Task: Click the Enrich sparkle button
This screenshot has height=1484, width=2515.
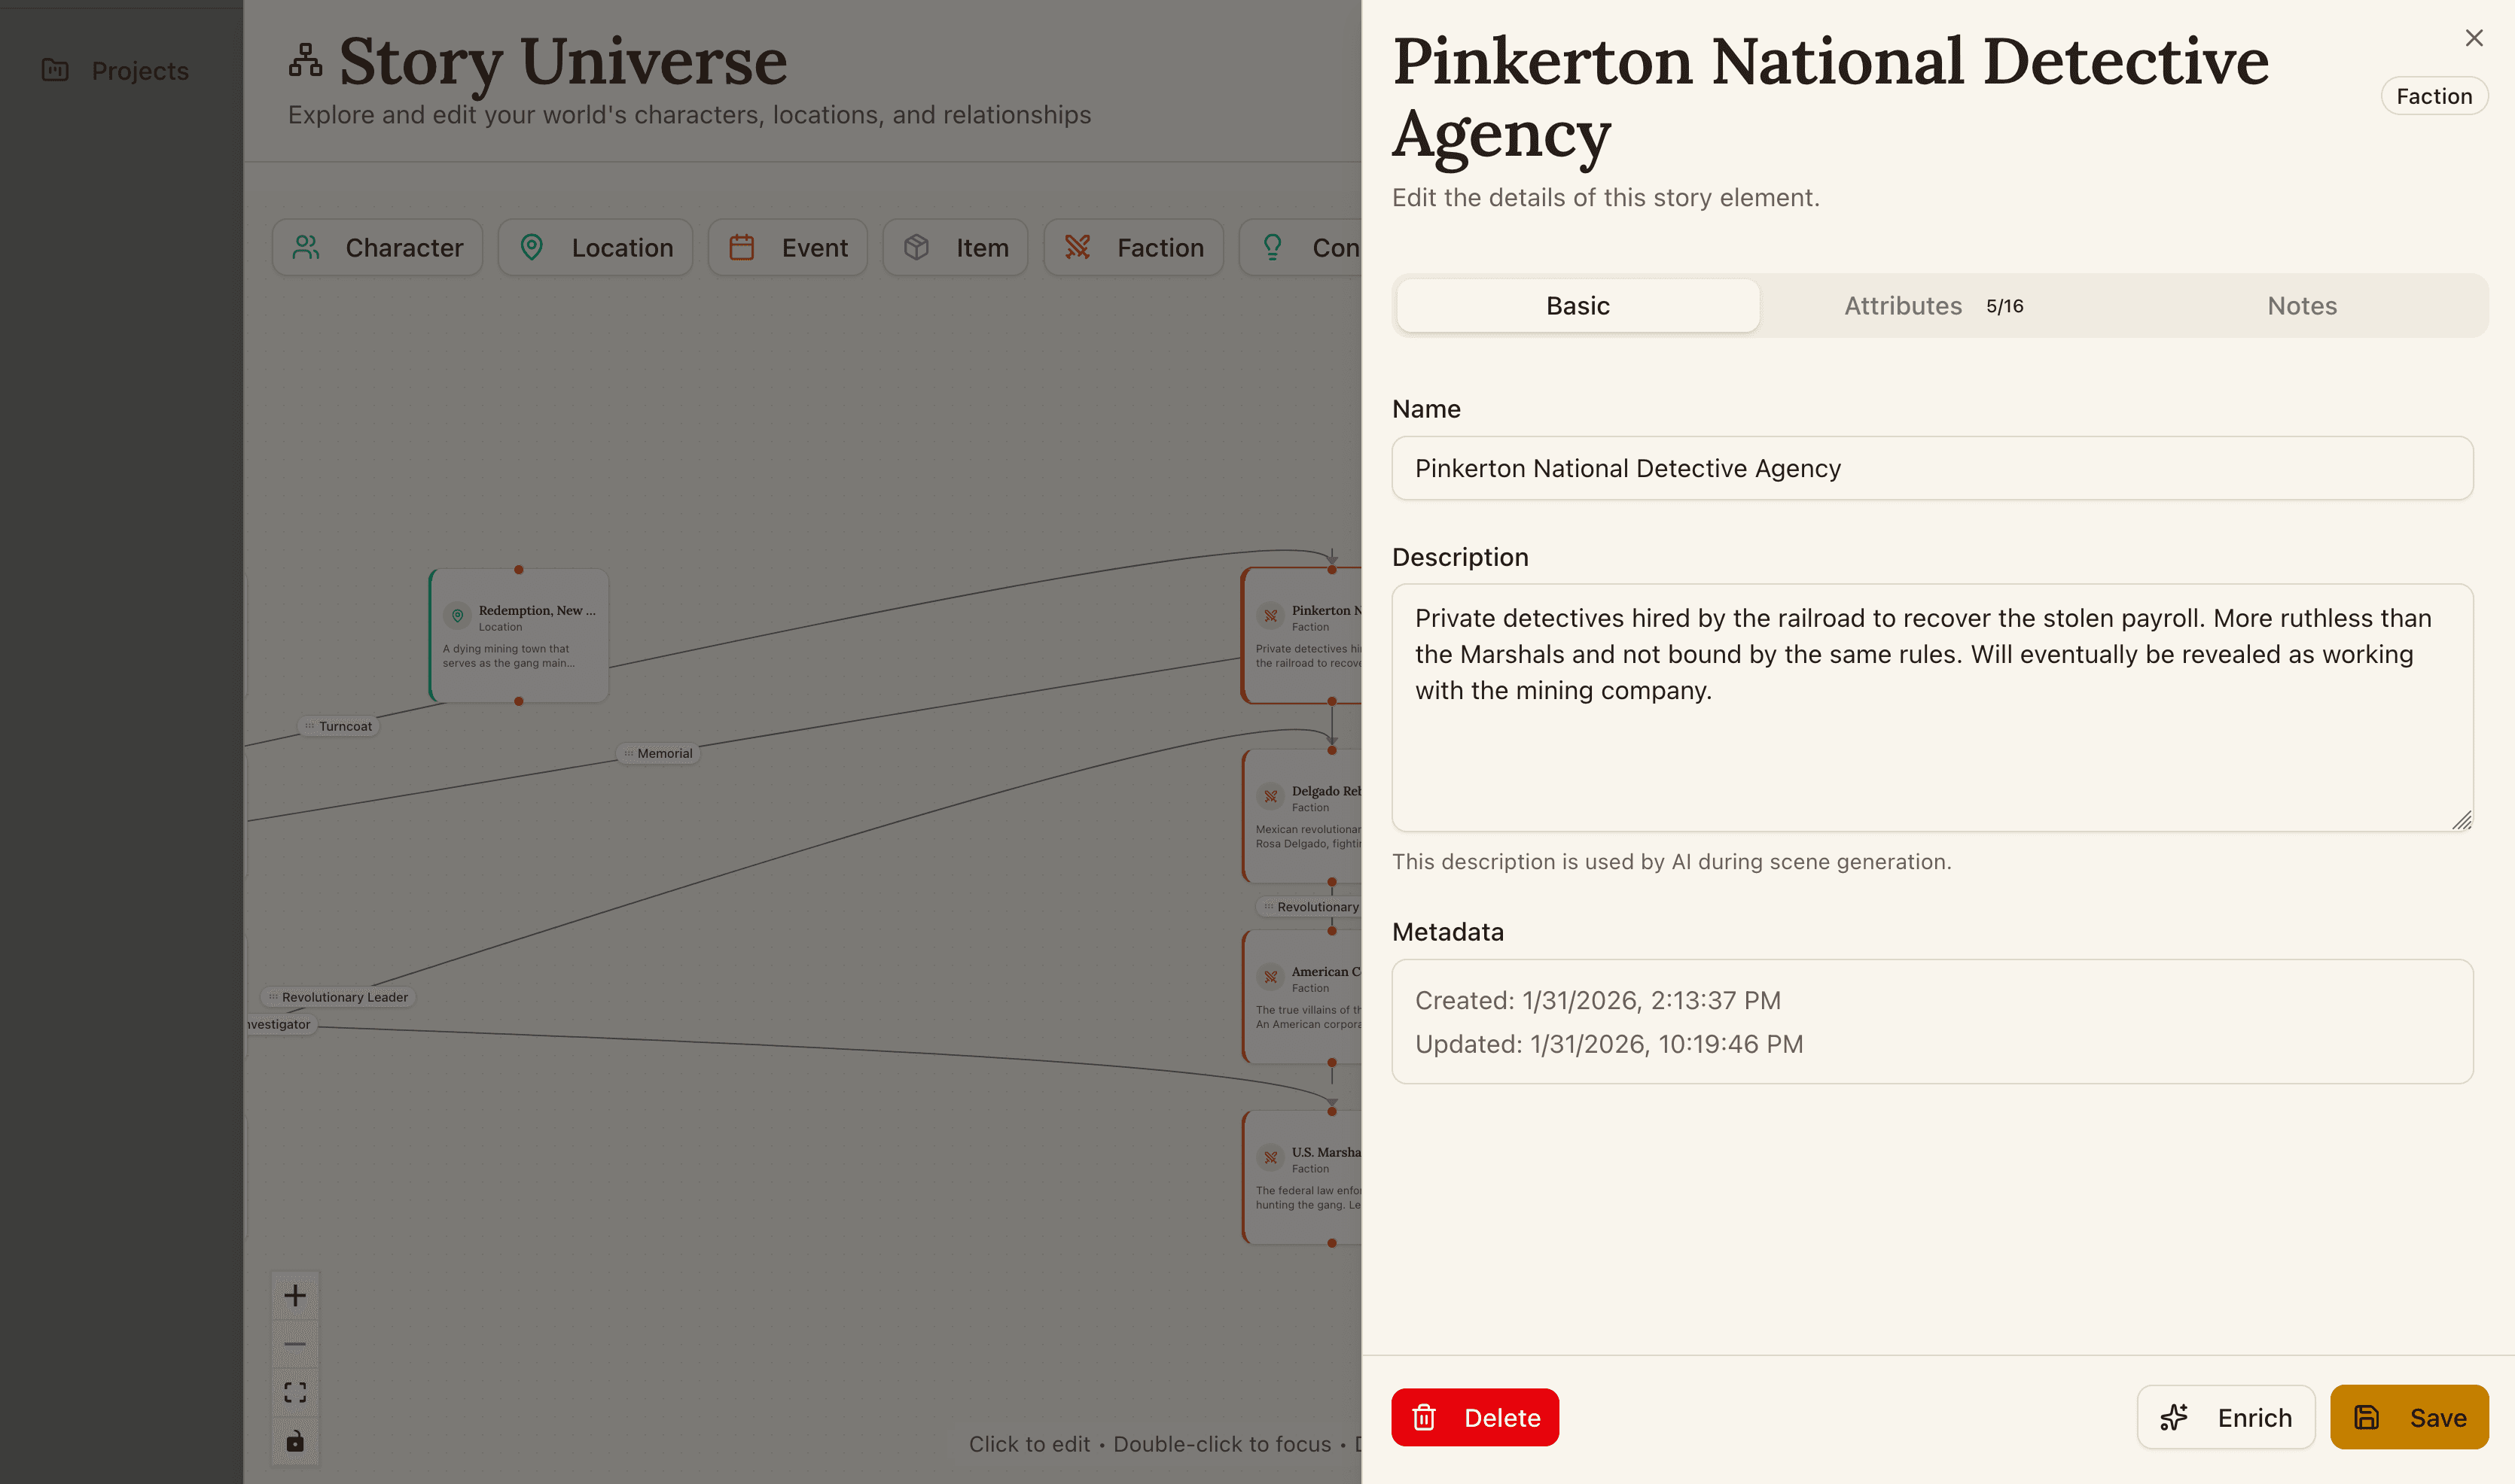Action: (2226, 1417)
